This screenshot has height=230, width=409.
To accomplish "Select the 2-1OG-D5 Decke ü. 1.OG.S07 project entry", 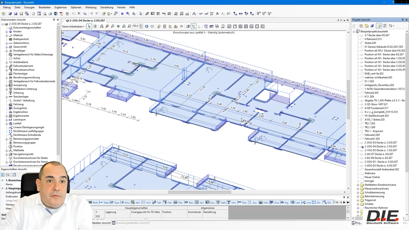I will (381, 150).
